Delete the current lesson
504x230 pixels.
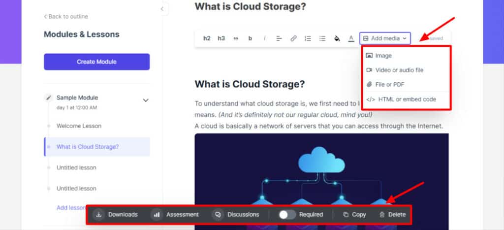[392, 214]
